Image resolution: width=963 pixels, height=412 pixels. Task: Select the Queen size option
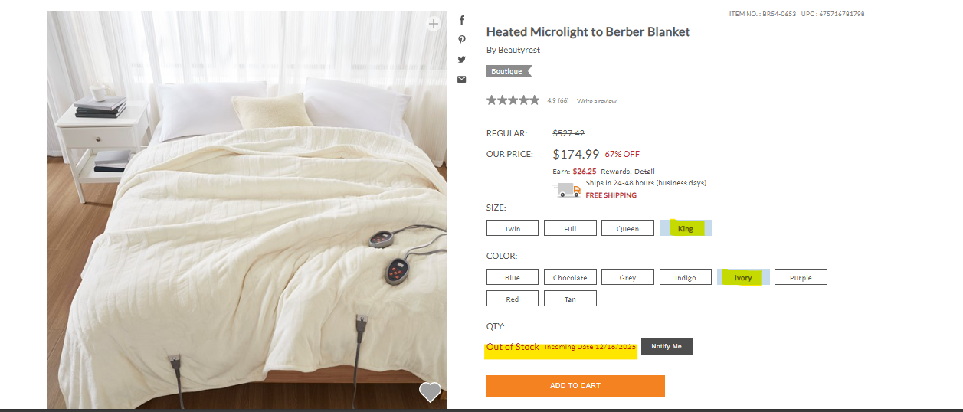[x=627, y=228]
